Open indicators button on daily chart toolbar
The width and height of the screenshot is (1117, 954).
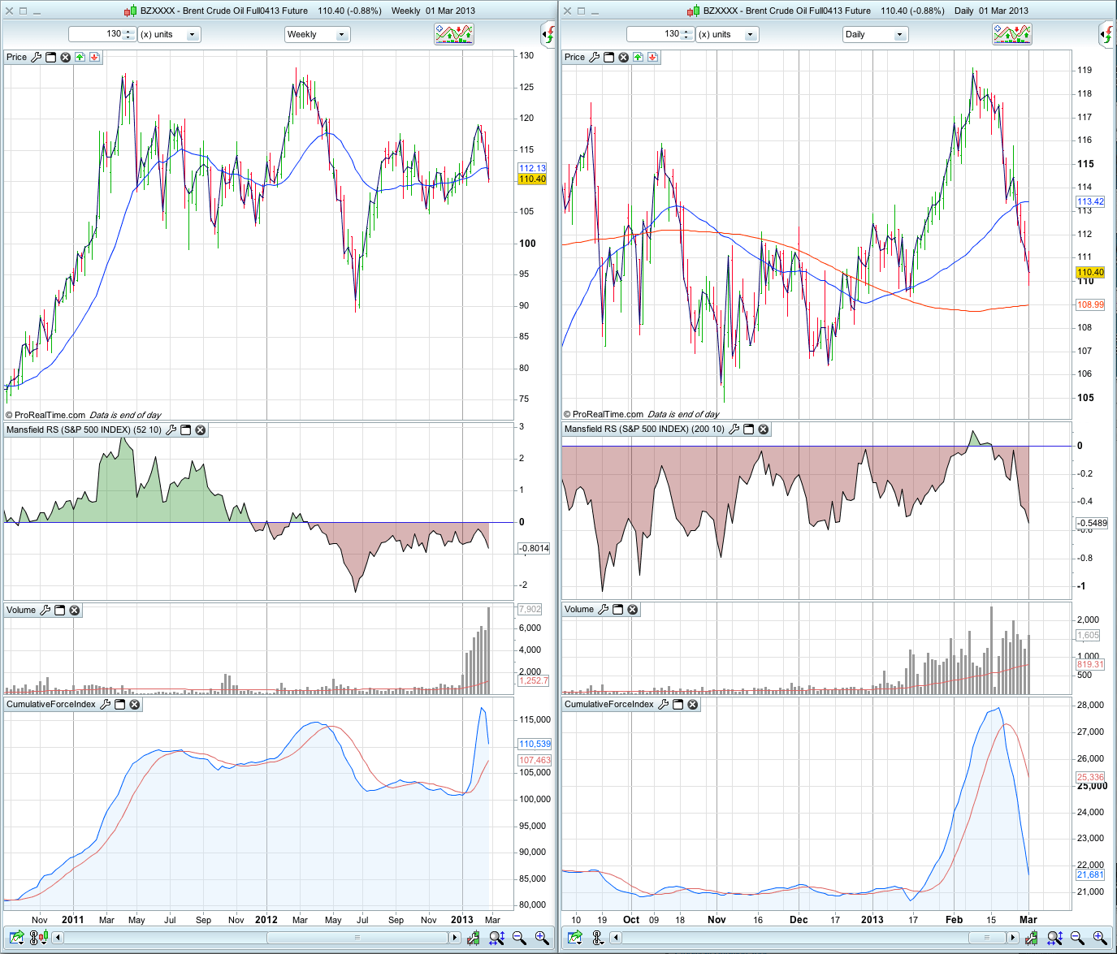[x=1011, y=34]
